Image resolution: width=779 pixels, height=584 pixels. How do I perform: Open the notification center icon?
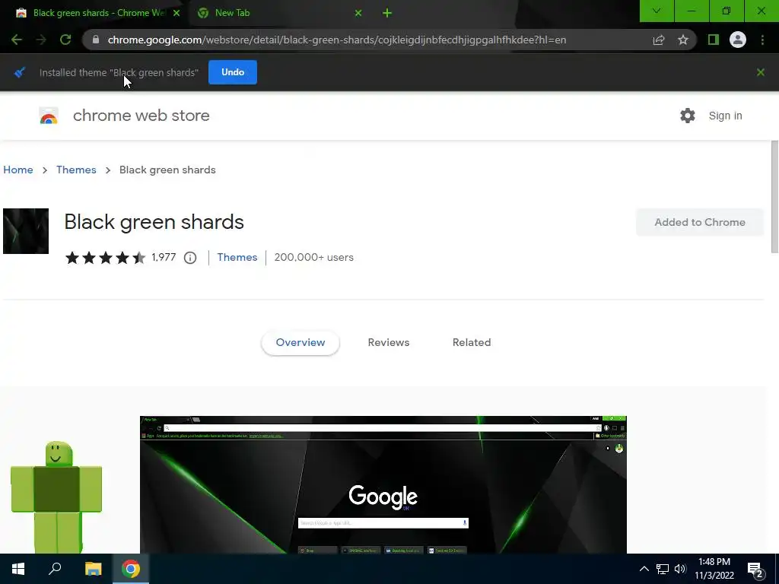coord(755,570)
